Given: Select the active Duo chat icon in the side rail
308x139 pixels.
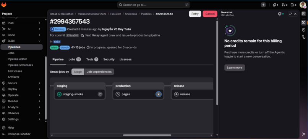Looking at the screenshot, I should 303,23.
